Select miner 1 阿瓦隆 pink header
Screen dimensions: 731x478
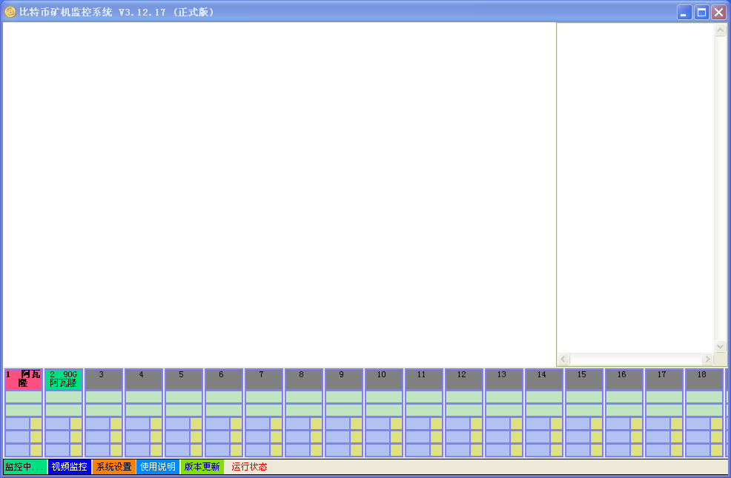pyautogui.click(x=24, y=379)
